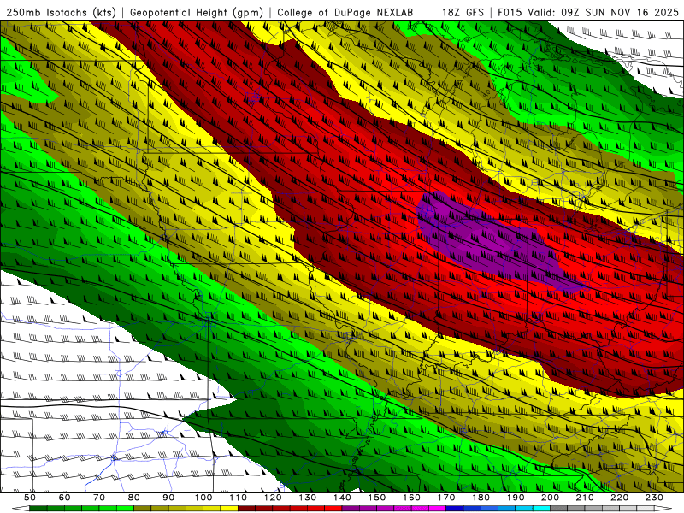Click the 230 label on the color bar
Image resolution: width=684 pixels, height=513 pixels.
pyautogui.click(x=654, y=498)
